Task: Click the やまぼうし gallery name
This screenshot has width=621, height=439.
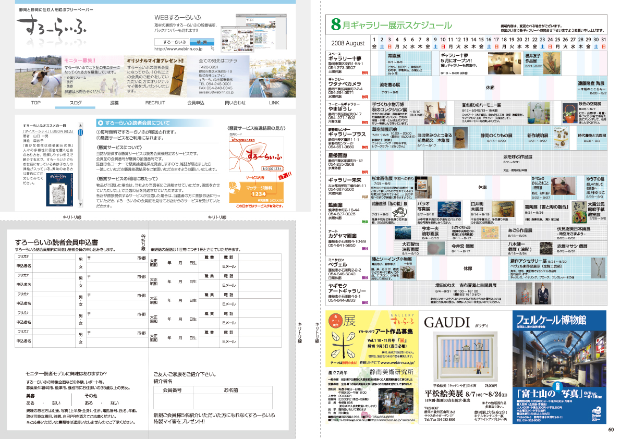Action: (x=339, y=108)
